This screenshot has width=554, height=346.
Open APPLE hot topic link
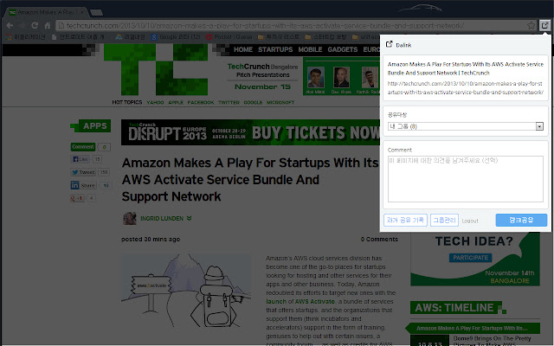pyautogui.click(x=176, y=102)
